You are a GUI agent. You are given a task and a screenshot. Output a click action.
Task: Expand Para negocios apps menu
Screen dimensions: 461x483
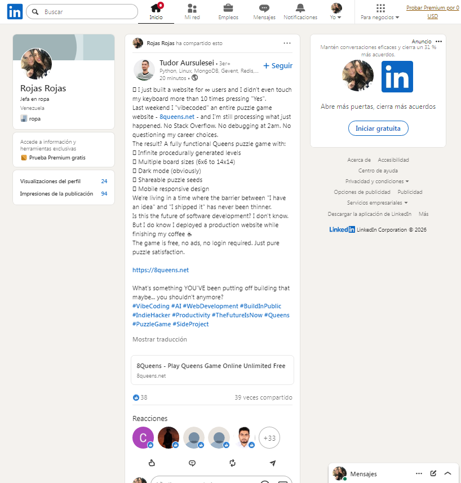(380, 12)
